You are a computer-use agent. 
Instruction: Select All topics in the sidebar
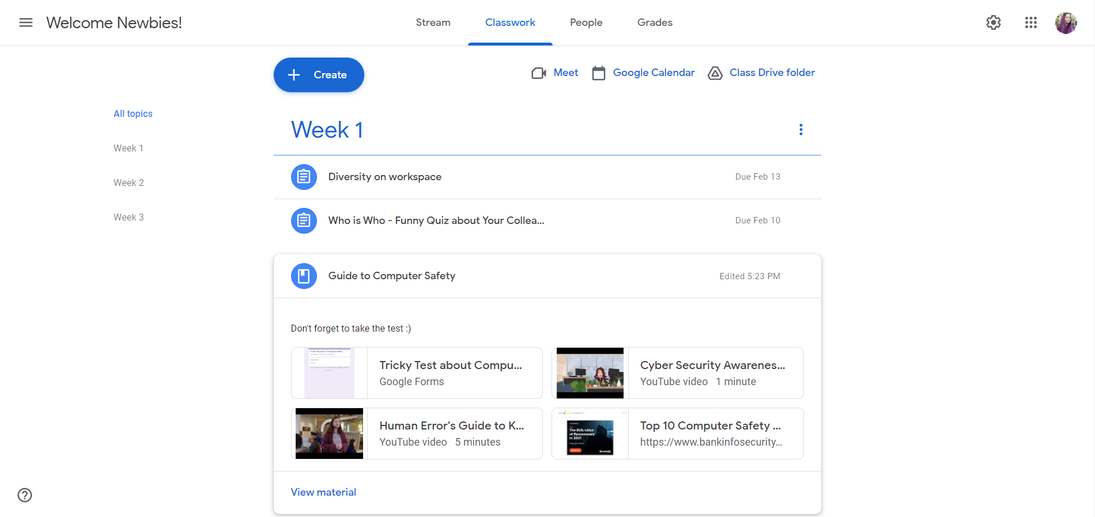tap(133, 113)
